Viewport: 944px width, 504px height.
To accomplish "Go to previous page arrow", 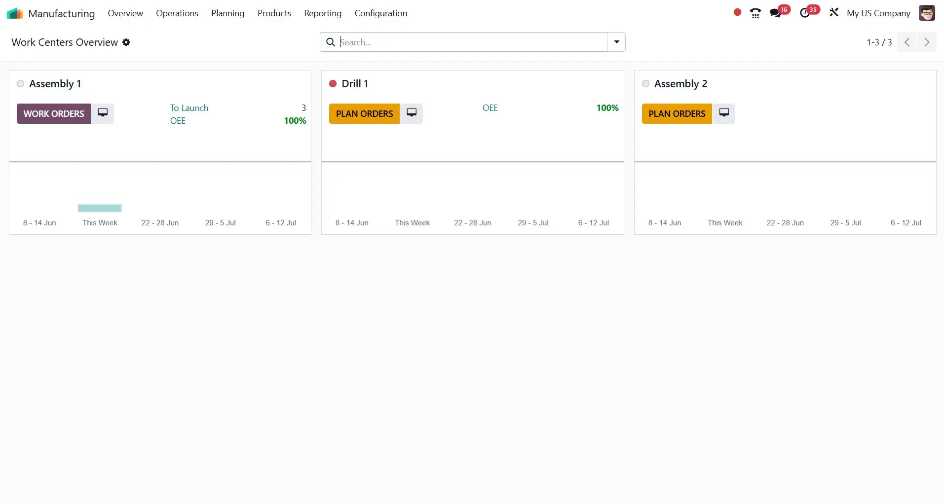I will coord(907,42).
